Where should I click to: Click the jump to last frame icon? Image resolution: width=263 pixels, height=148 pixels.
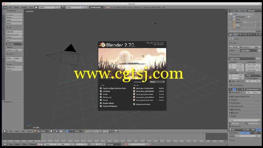(105, 144)
